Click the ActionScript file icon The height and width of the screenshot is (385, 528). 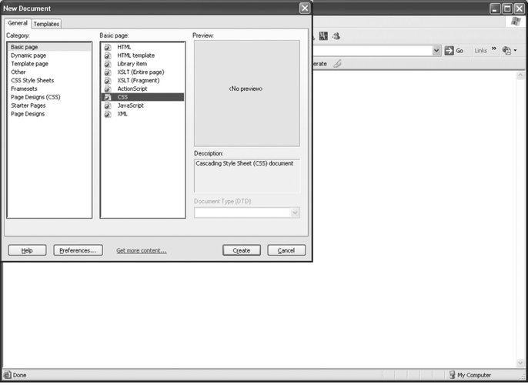click(x=108, y=89)
